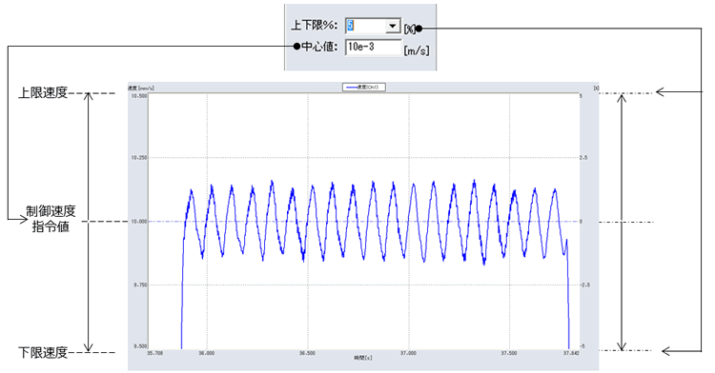Click the 中心値: label text
The image size is (715, 373).
click(x=319, y=47)
